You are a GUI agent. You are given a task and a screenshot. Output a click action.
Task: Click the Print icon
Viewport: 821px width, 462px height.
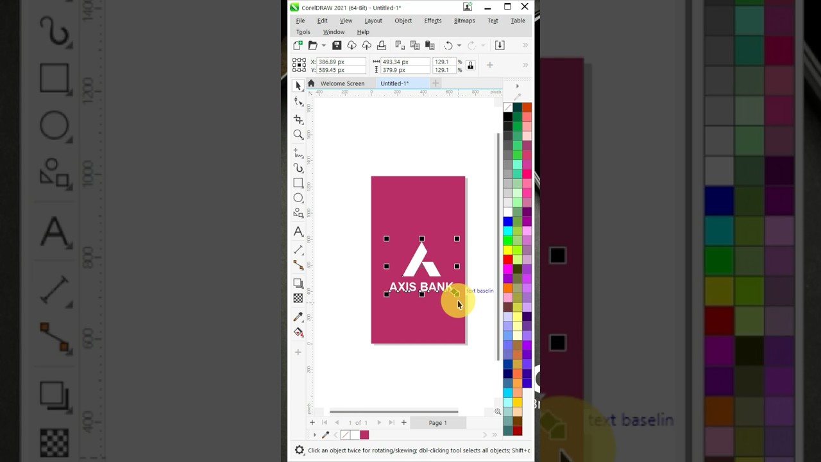382,46
